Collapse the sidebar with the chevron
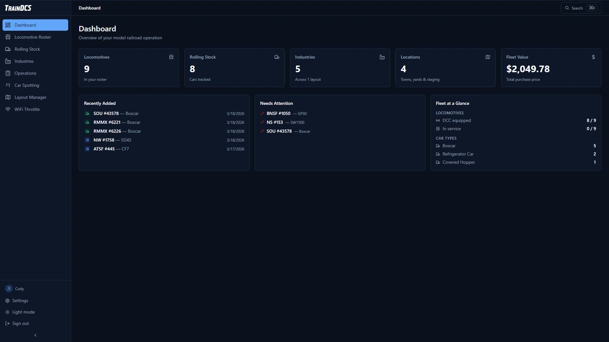This screenshot has width=609, height=342. click(x=35, y=335)
